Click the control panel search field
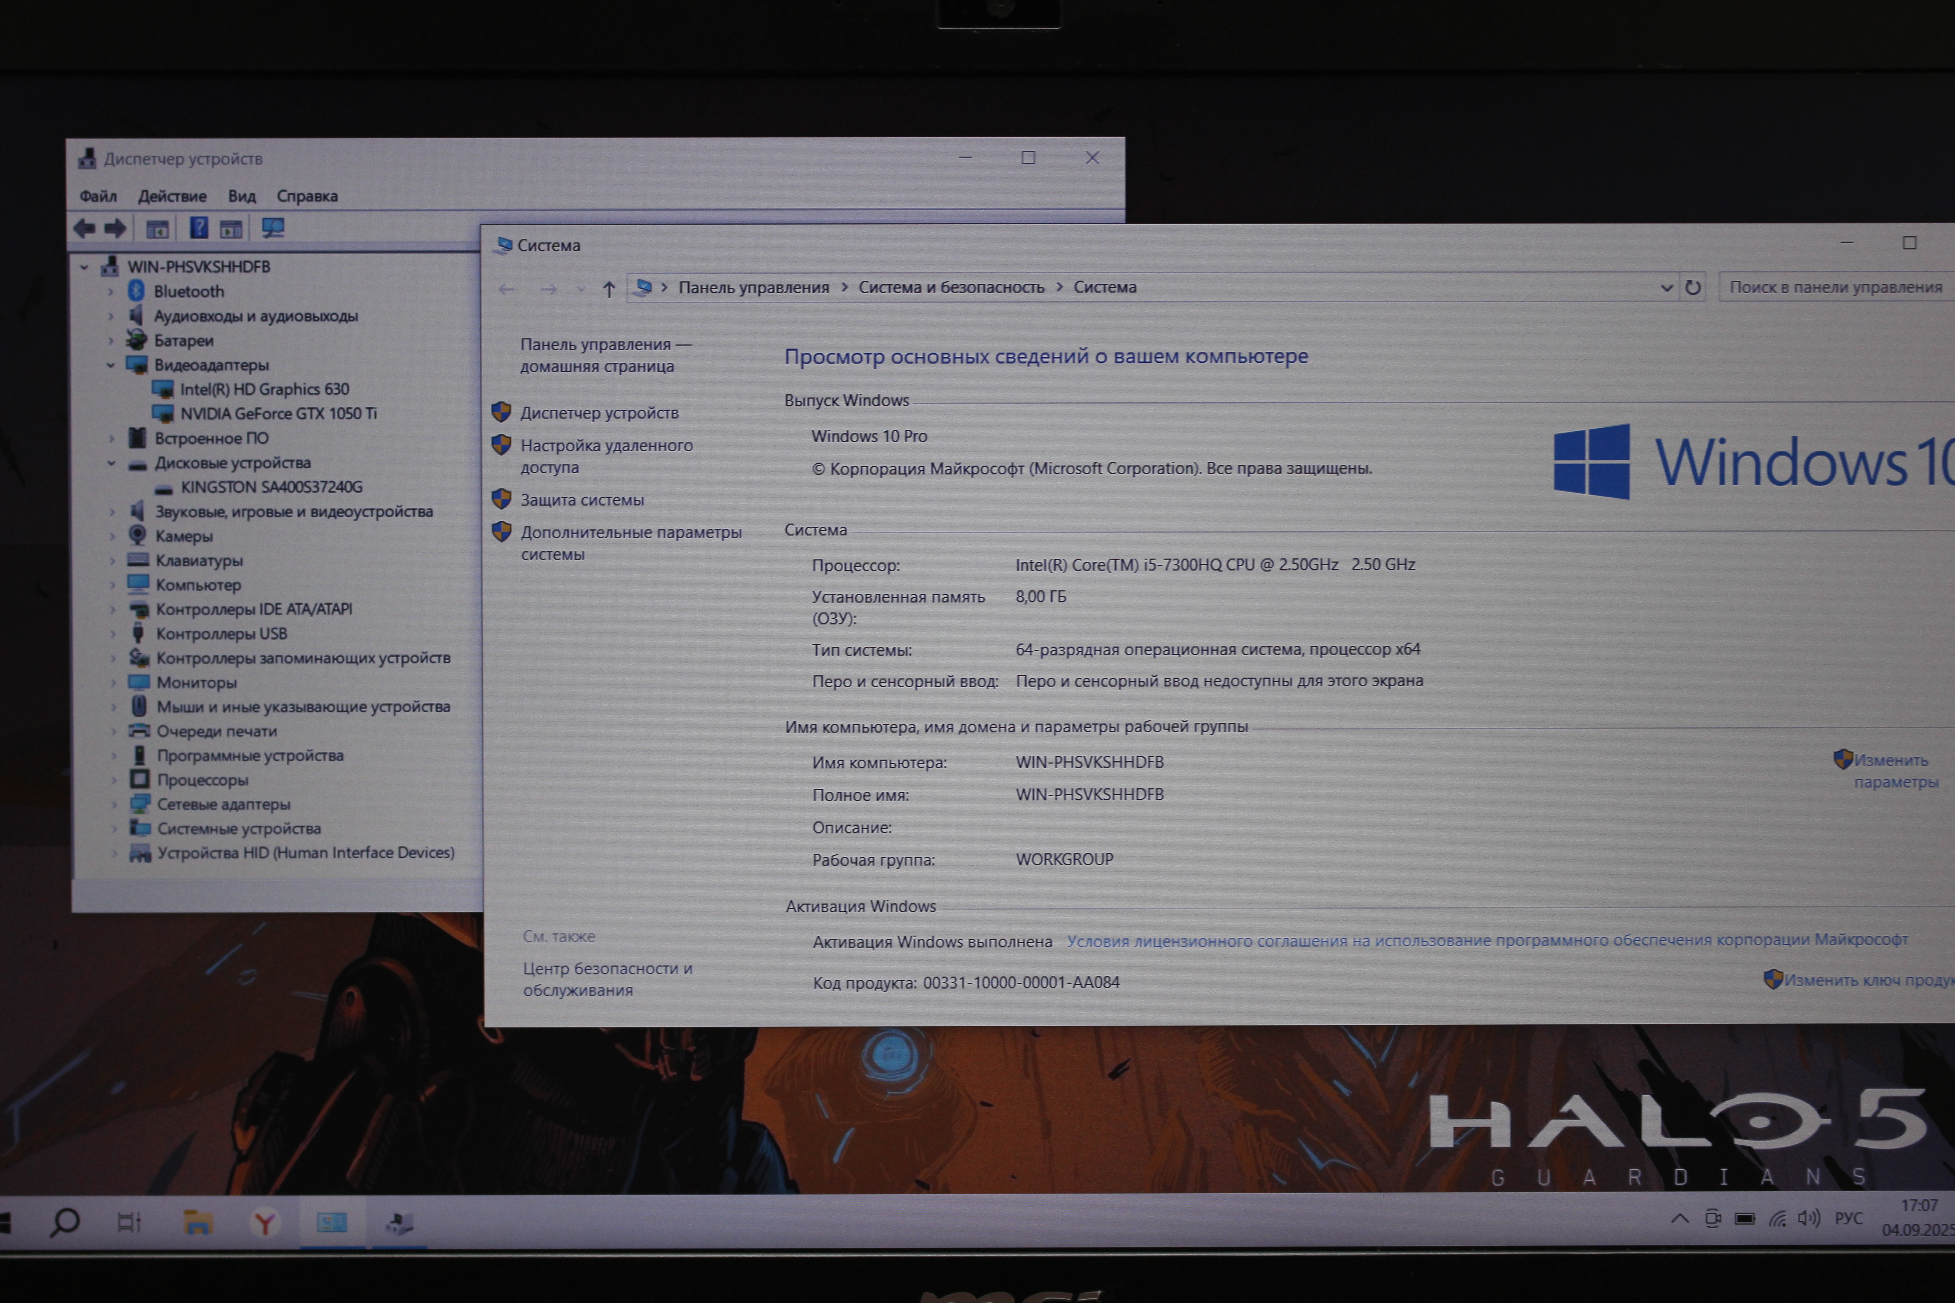 [1834, 288]
